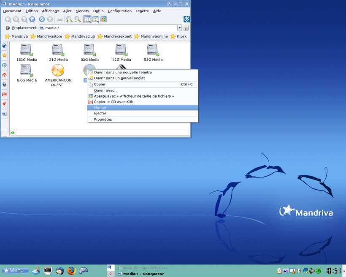346x277 pixels.
Task: Click the Zoom in magnifier icon
Action: click(x=69, y=19)
